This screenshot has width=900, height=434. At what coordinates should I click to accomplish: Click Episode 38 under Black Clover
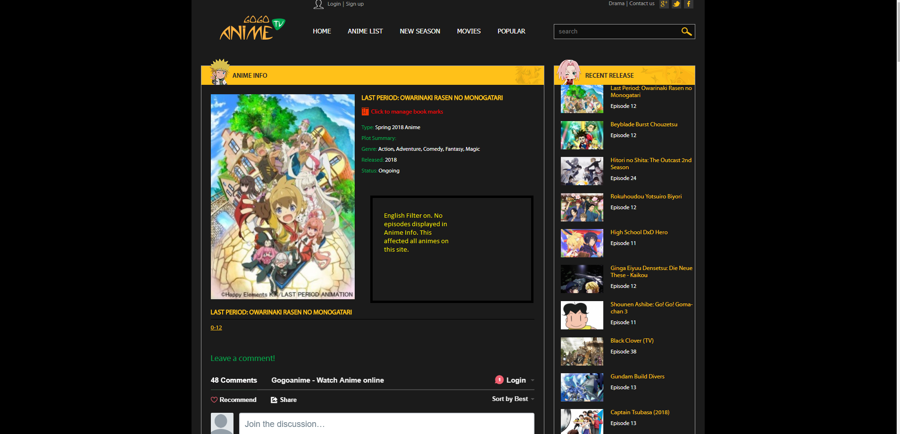(x=623, y=352)
